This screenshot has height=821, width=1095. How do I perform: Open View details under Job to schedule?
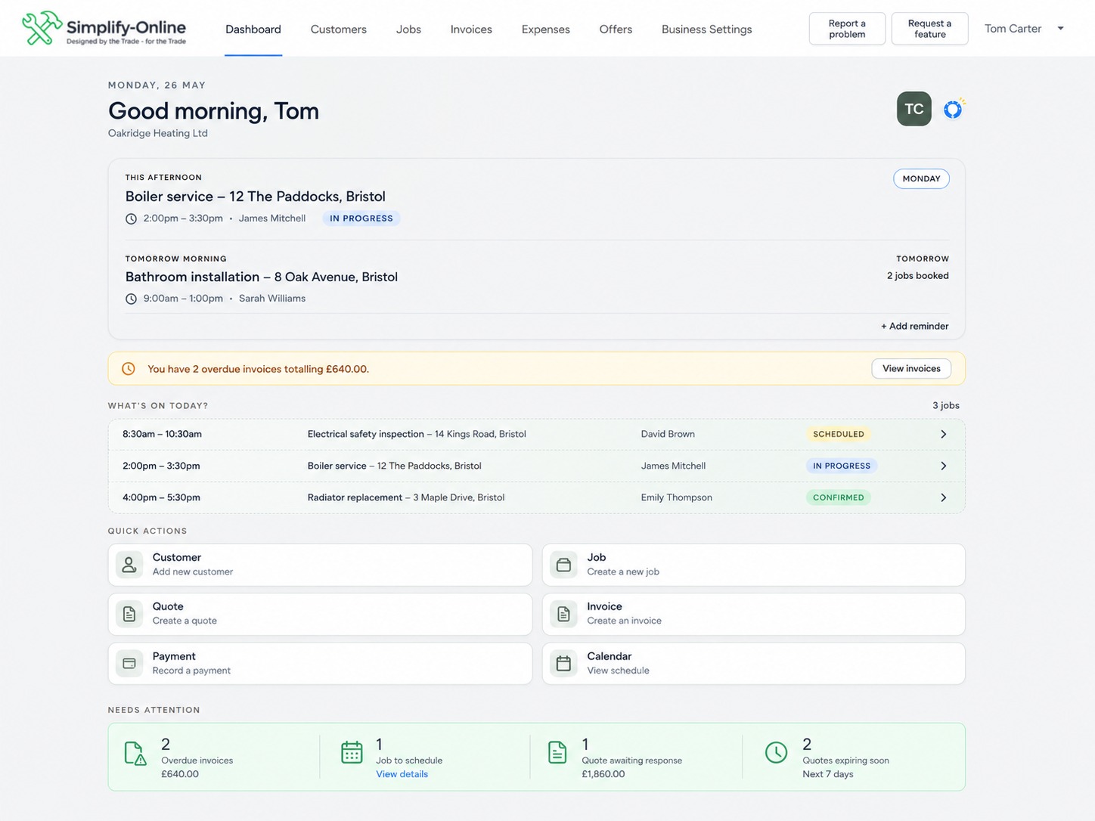click(402, 774)
